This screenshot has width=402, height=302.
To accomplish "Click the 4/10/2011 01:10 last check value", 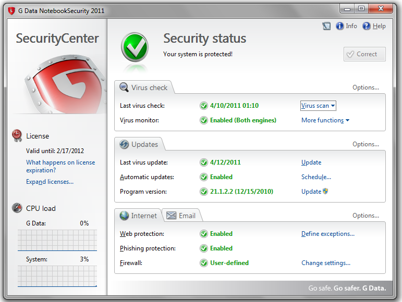I will point(234,106).
